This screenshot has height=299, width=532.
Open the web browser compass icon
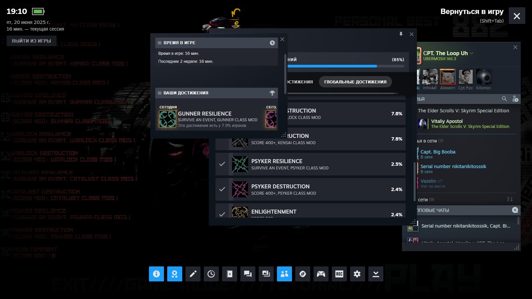click(303, 274)
